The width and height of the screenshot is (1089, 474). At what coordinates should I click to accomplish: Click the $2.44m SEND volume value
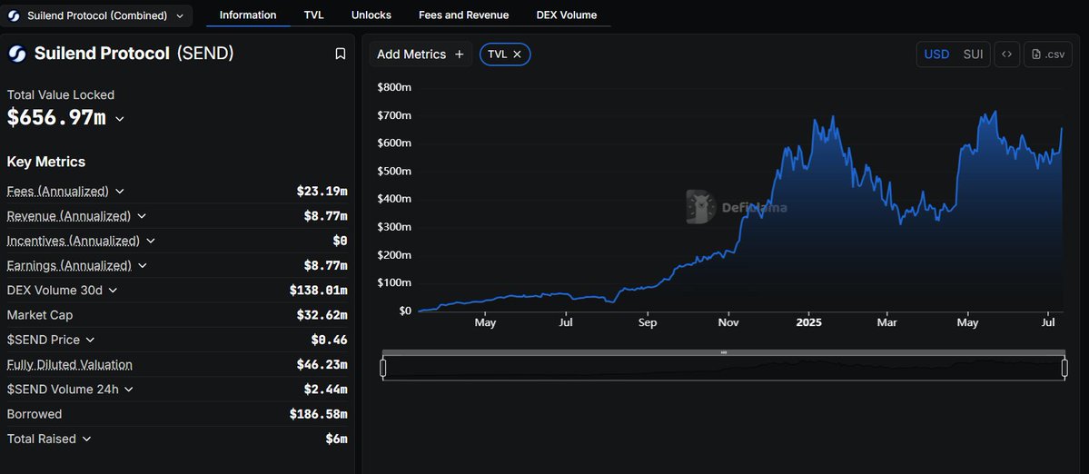pos(325,390)
